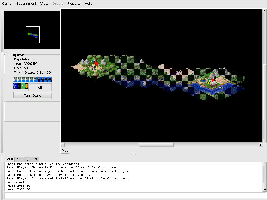The image size is (267, 200).
Task: Click the map scroll left arrow
Action: pos(63,145)
